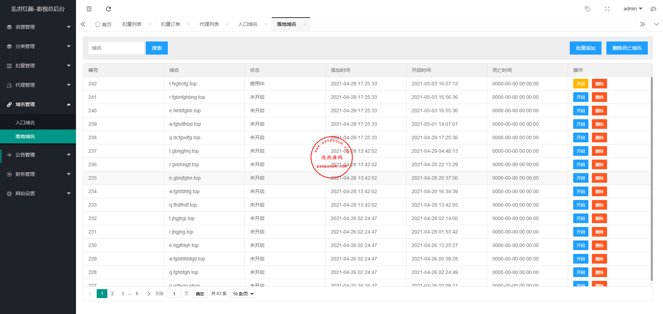Open the tag notes icon in header
The height and width of the screenshot is (314, 663).
(587, 9)
